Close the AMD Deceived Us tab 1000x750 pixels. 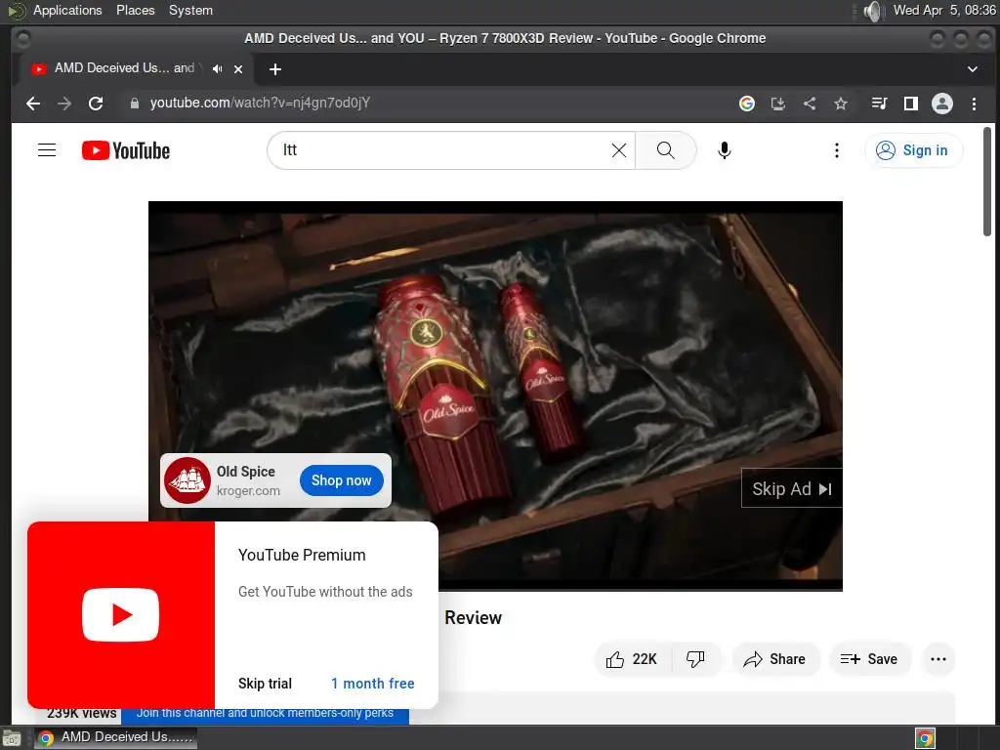(x=238, y=69)
